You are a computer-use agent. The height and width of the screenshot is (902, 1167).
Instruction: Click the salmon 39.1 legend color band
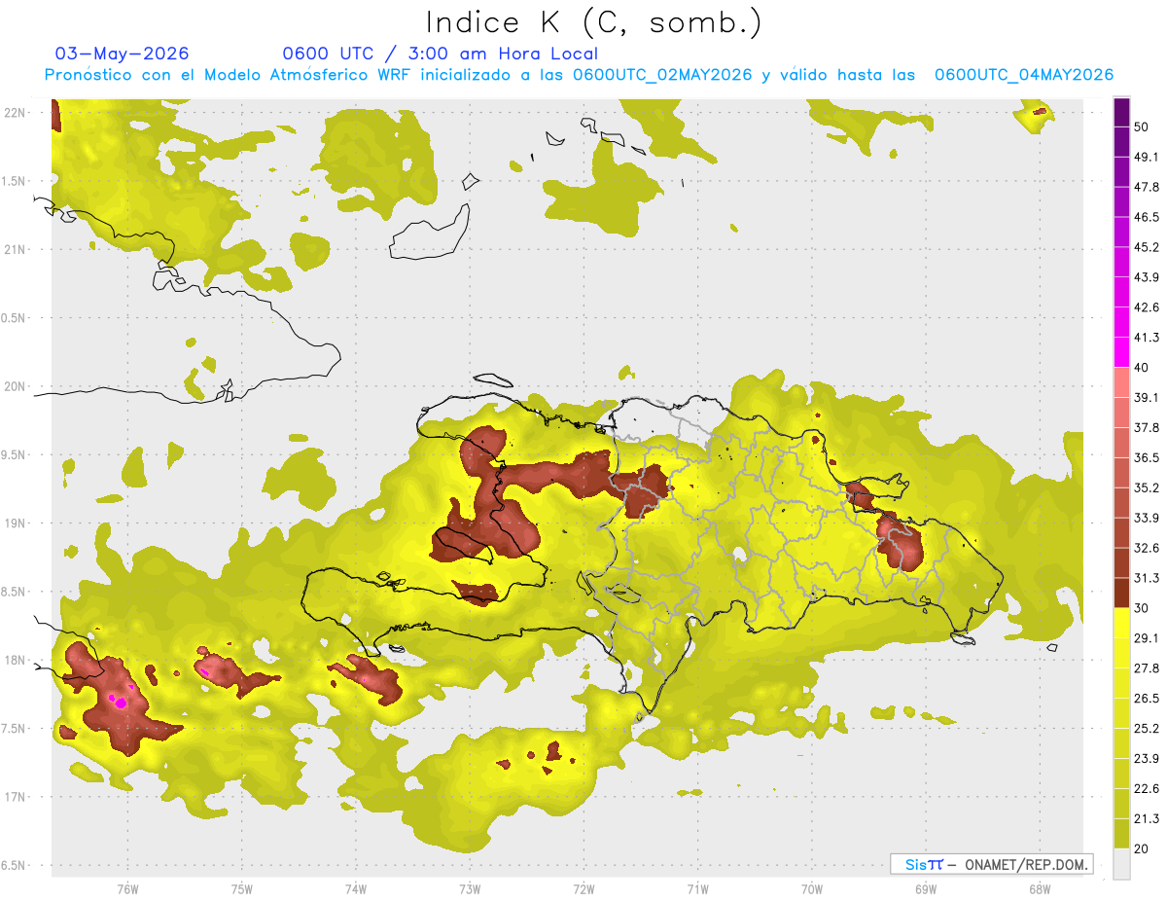(x=1121, y=382)
